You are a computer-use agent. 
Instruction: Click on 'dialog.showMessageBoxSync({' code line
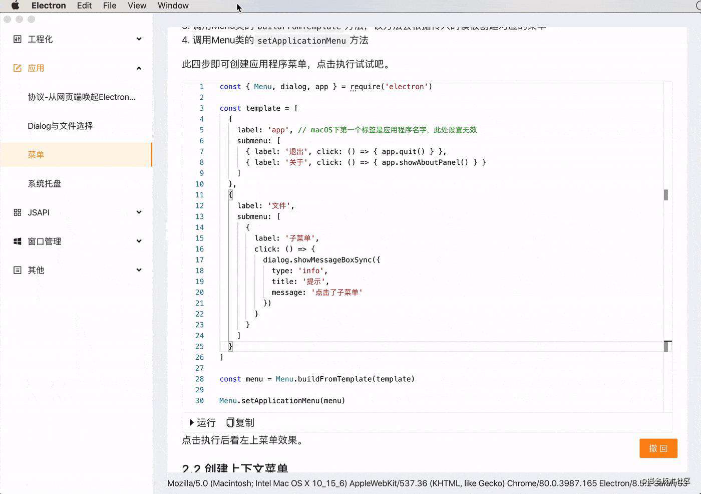(x=321, y=260)
